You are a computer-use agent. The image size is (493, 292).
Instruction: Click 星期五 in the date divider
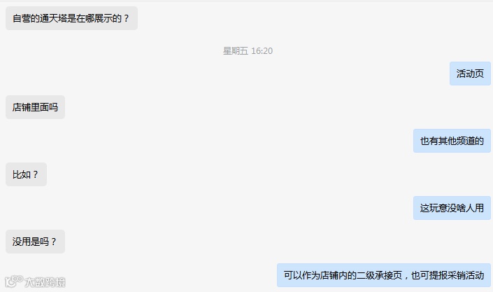pos(236,50)
